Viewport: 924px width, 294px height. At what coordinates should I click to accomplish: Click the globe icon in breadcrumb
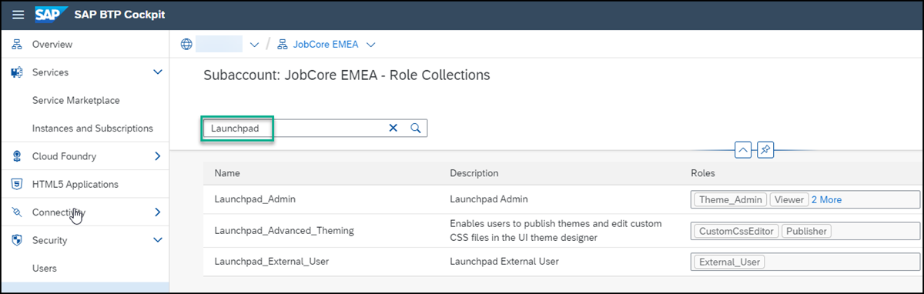point(186,44)
